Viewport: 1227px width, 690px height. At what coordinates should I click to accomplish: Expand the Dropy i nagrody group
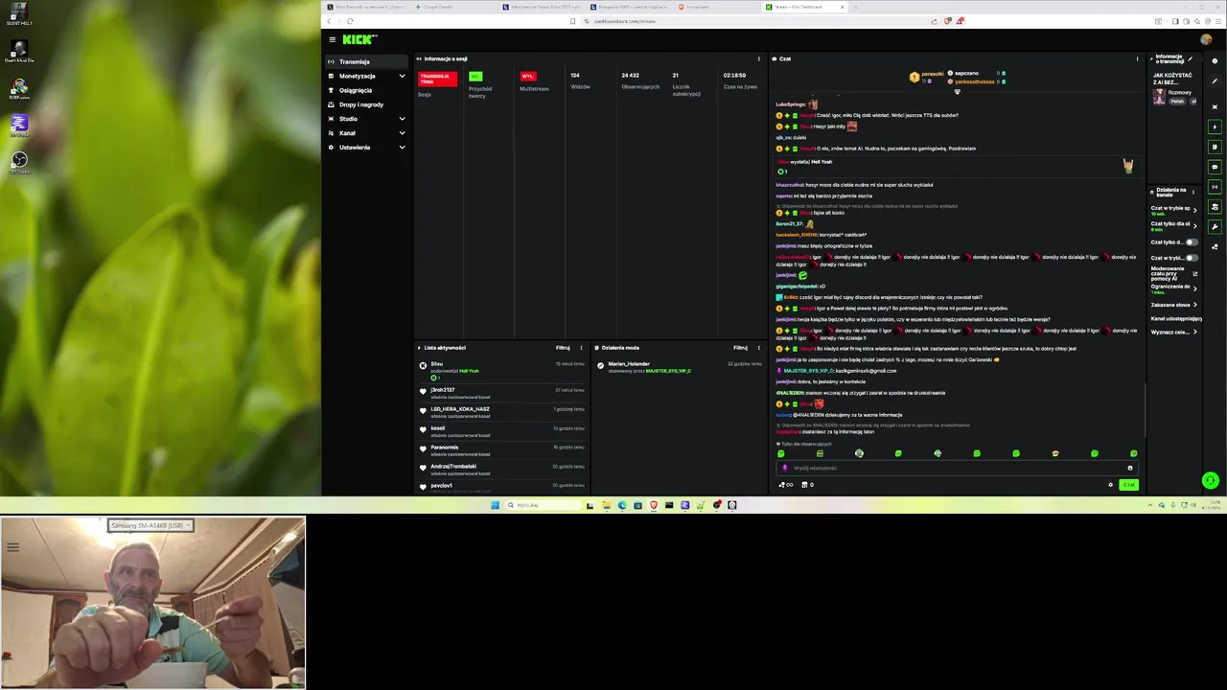[x=367, y=104]
